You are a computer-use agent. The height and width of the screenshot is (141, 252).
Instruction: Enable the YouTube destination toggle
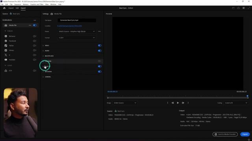pyautogui.click(x=34, y=60)
